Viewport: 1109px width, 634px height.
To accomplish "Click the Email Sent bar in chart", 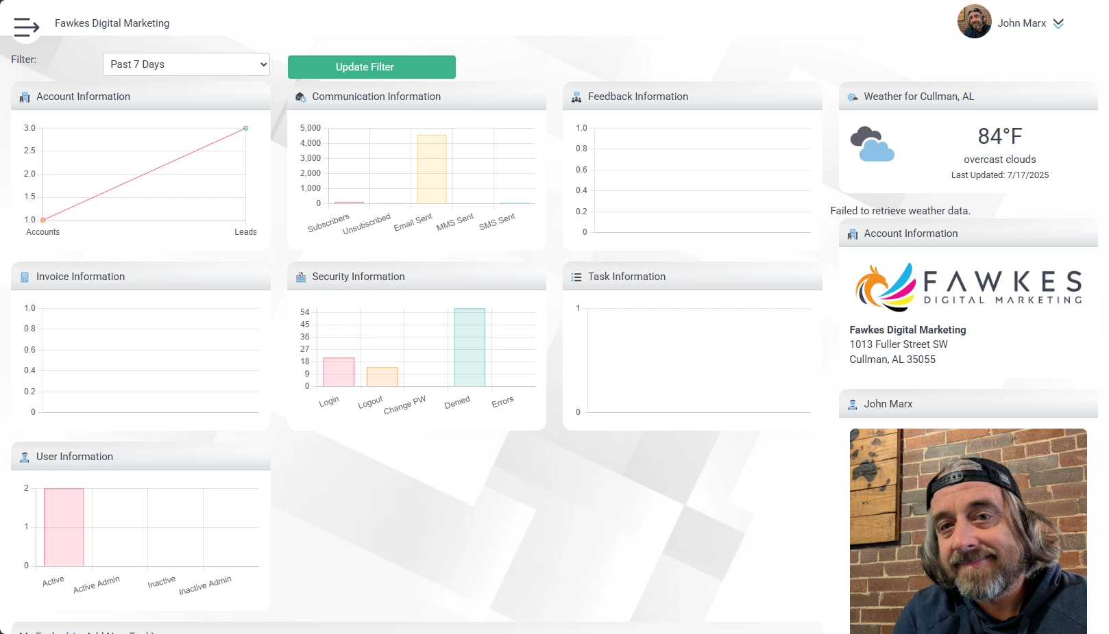I will (x=431, y=169).
